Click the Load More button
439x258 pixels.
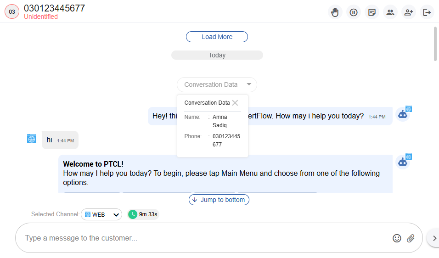tap(217, 37)
